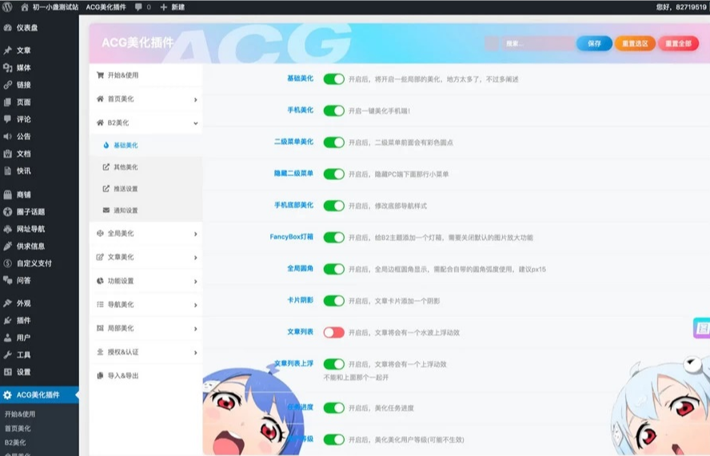Click the 插件 plugins icon in sidebar
This screenshot has height=456, width=710.
coord(8,320)
